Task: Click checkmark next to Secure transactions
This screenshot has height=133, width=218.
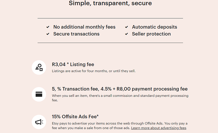Action: click(48, 34)
